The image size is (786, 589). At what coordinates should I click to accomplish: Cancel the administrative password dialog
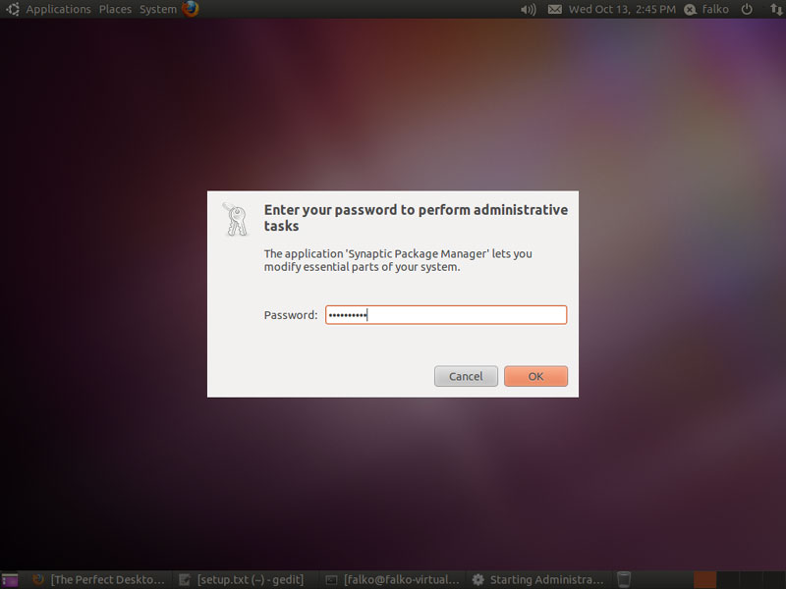(466, 376)
